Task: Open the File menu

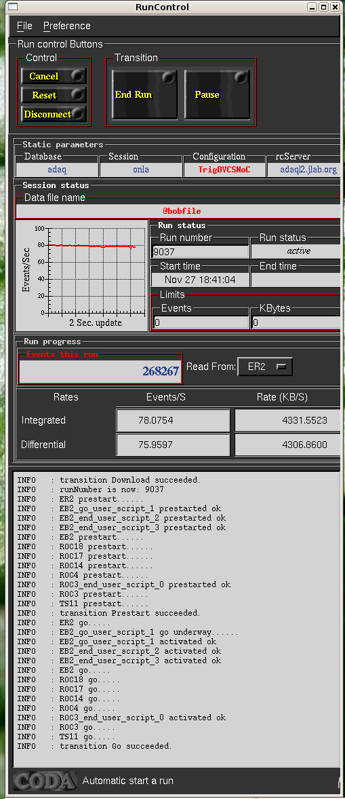Action: 24,26
